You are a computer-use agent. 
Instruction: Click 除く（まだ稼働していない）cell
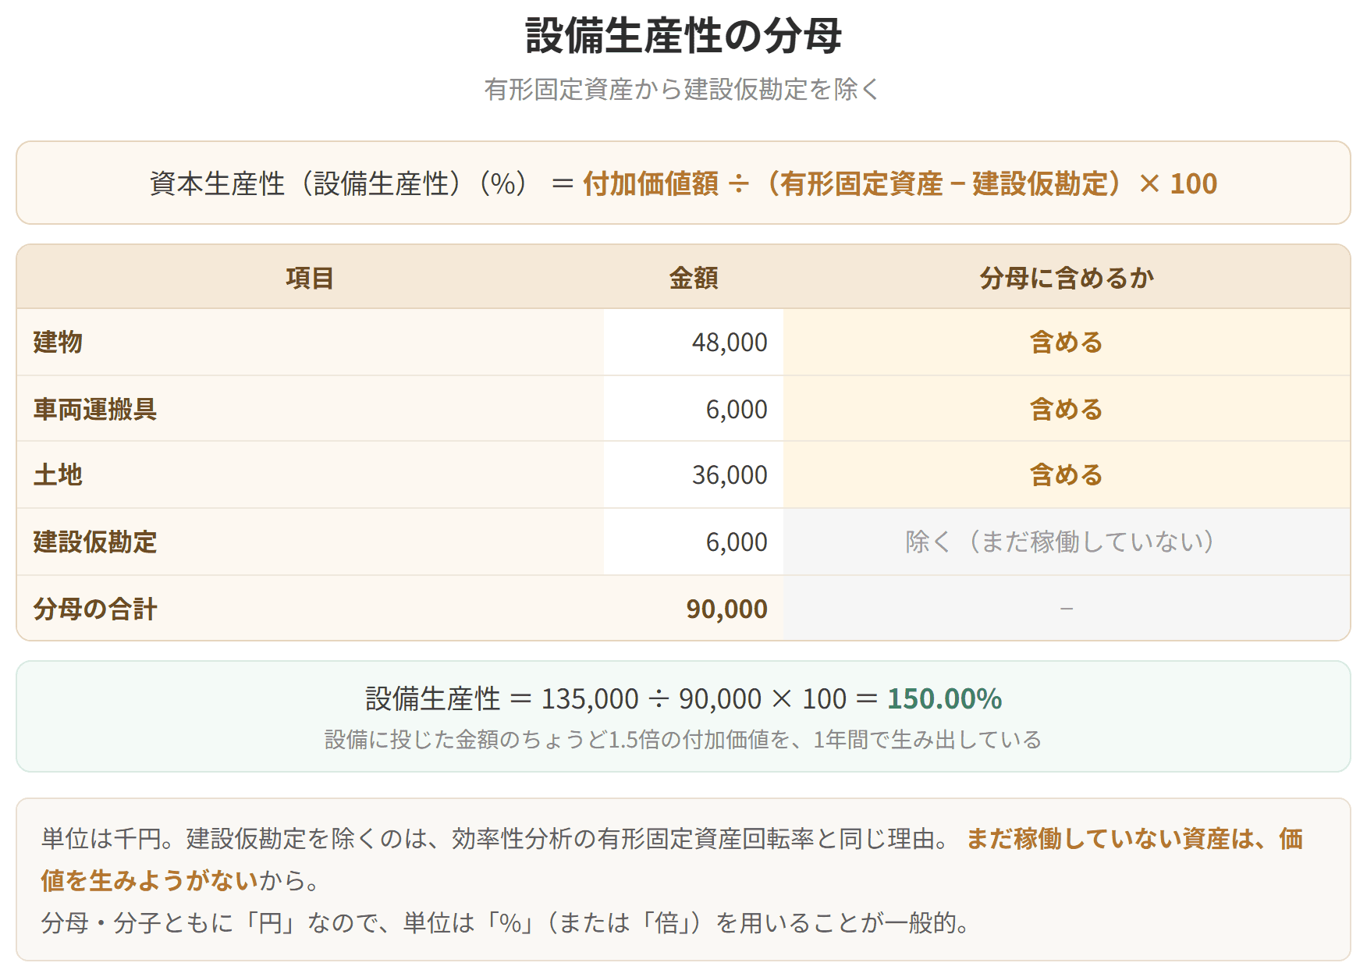click(1067, 542)
